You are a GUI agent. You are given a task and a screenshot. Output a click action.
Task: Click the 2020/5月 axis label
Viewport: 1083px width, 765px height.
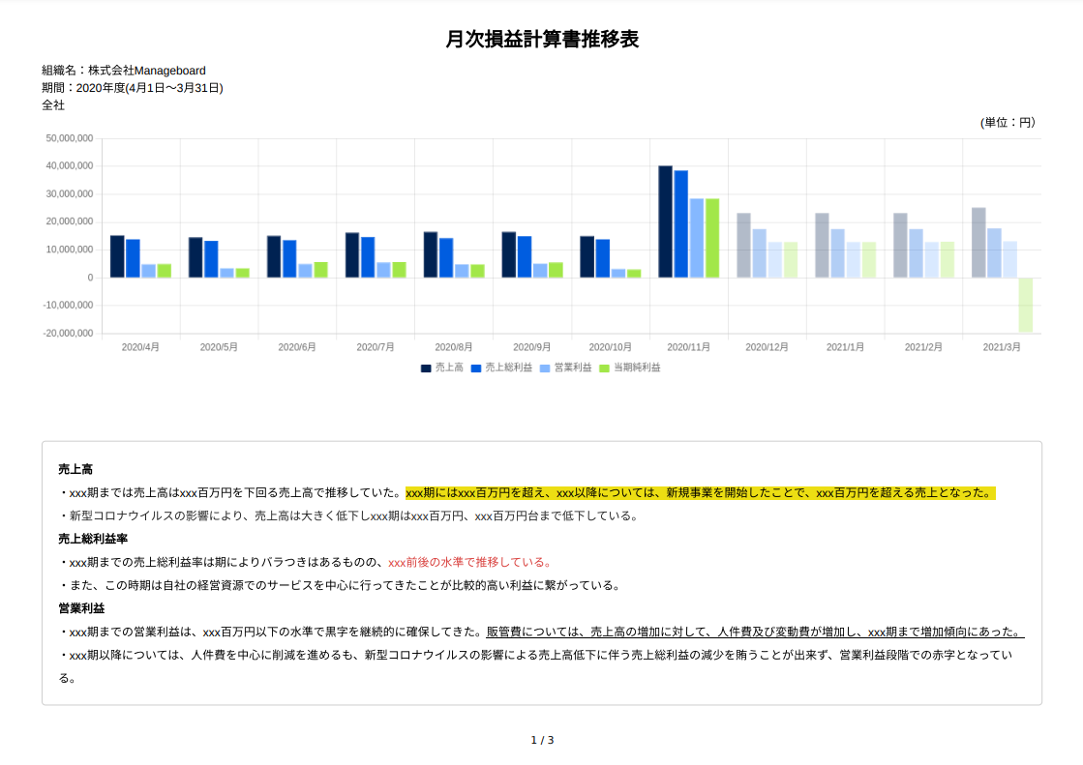point(219,347)
